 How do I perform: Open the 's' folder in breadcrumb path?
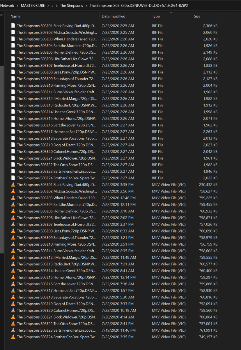(52, 6)
